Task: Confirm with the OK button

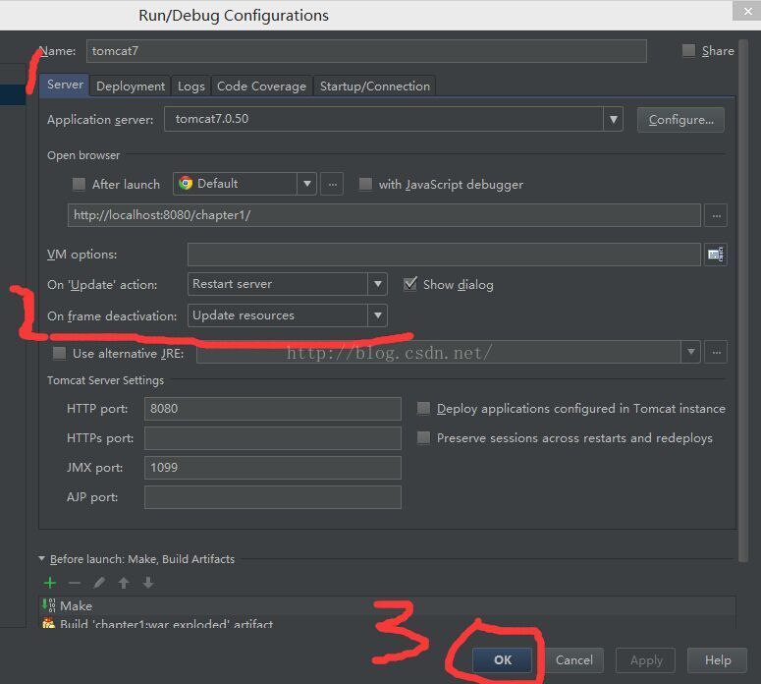Action: pyautogui.click(x=503, y=660)
